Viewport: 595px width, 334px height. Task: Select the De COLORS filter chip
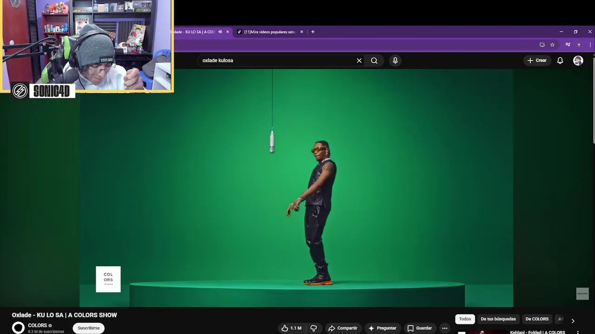coord(537,319)
